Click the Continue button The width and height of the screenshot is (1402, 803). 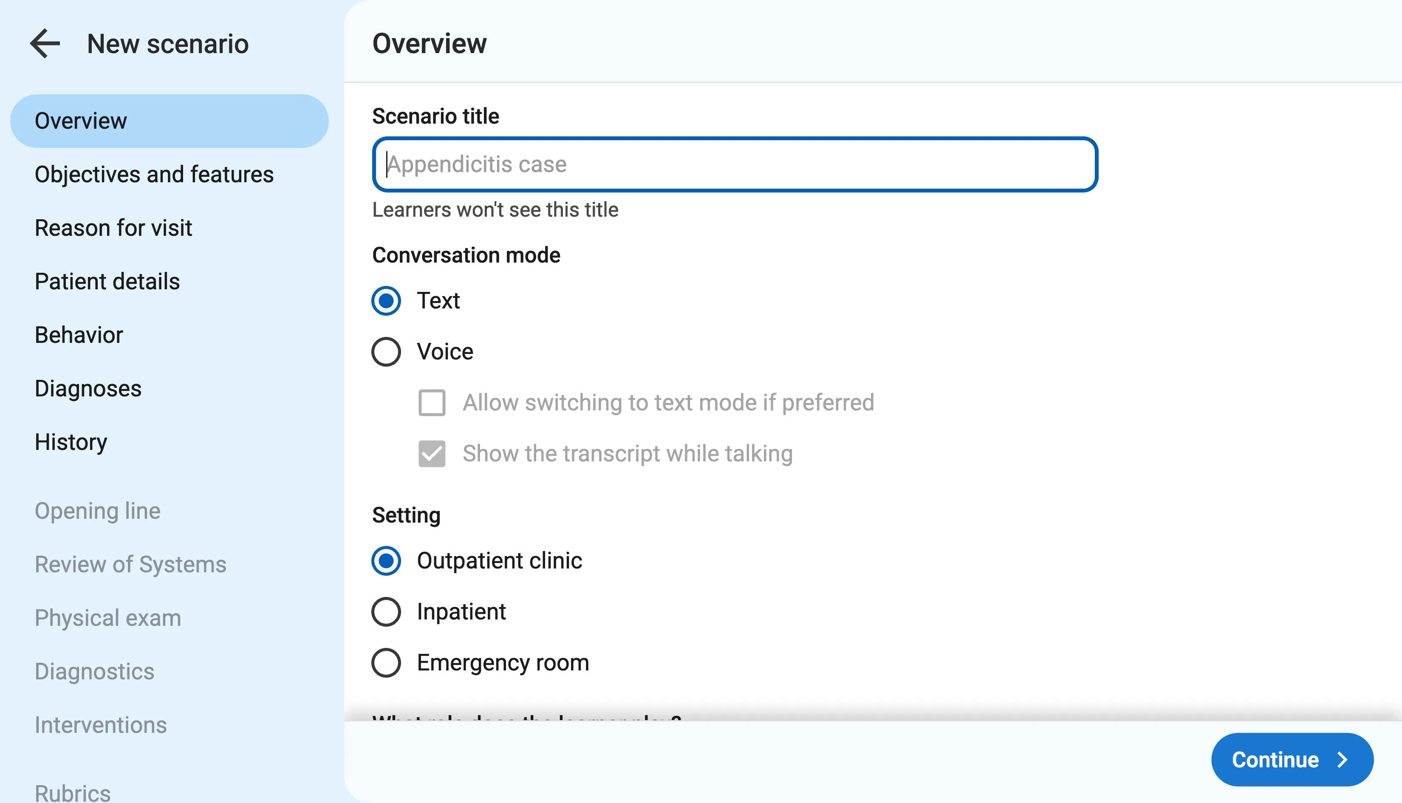point(1292,759)
